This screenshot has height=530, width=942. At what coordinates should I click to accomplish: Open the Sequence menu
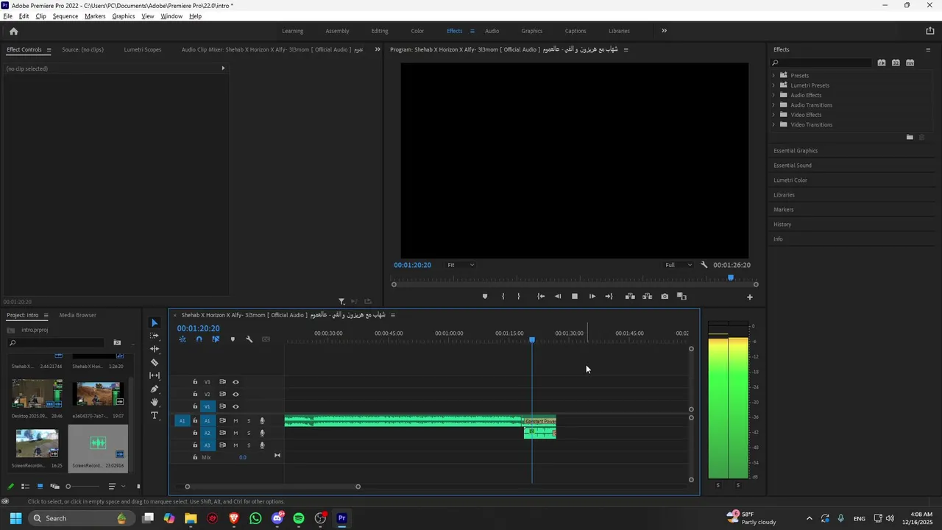[65, 16]
